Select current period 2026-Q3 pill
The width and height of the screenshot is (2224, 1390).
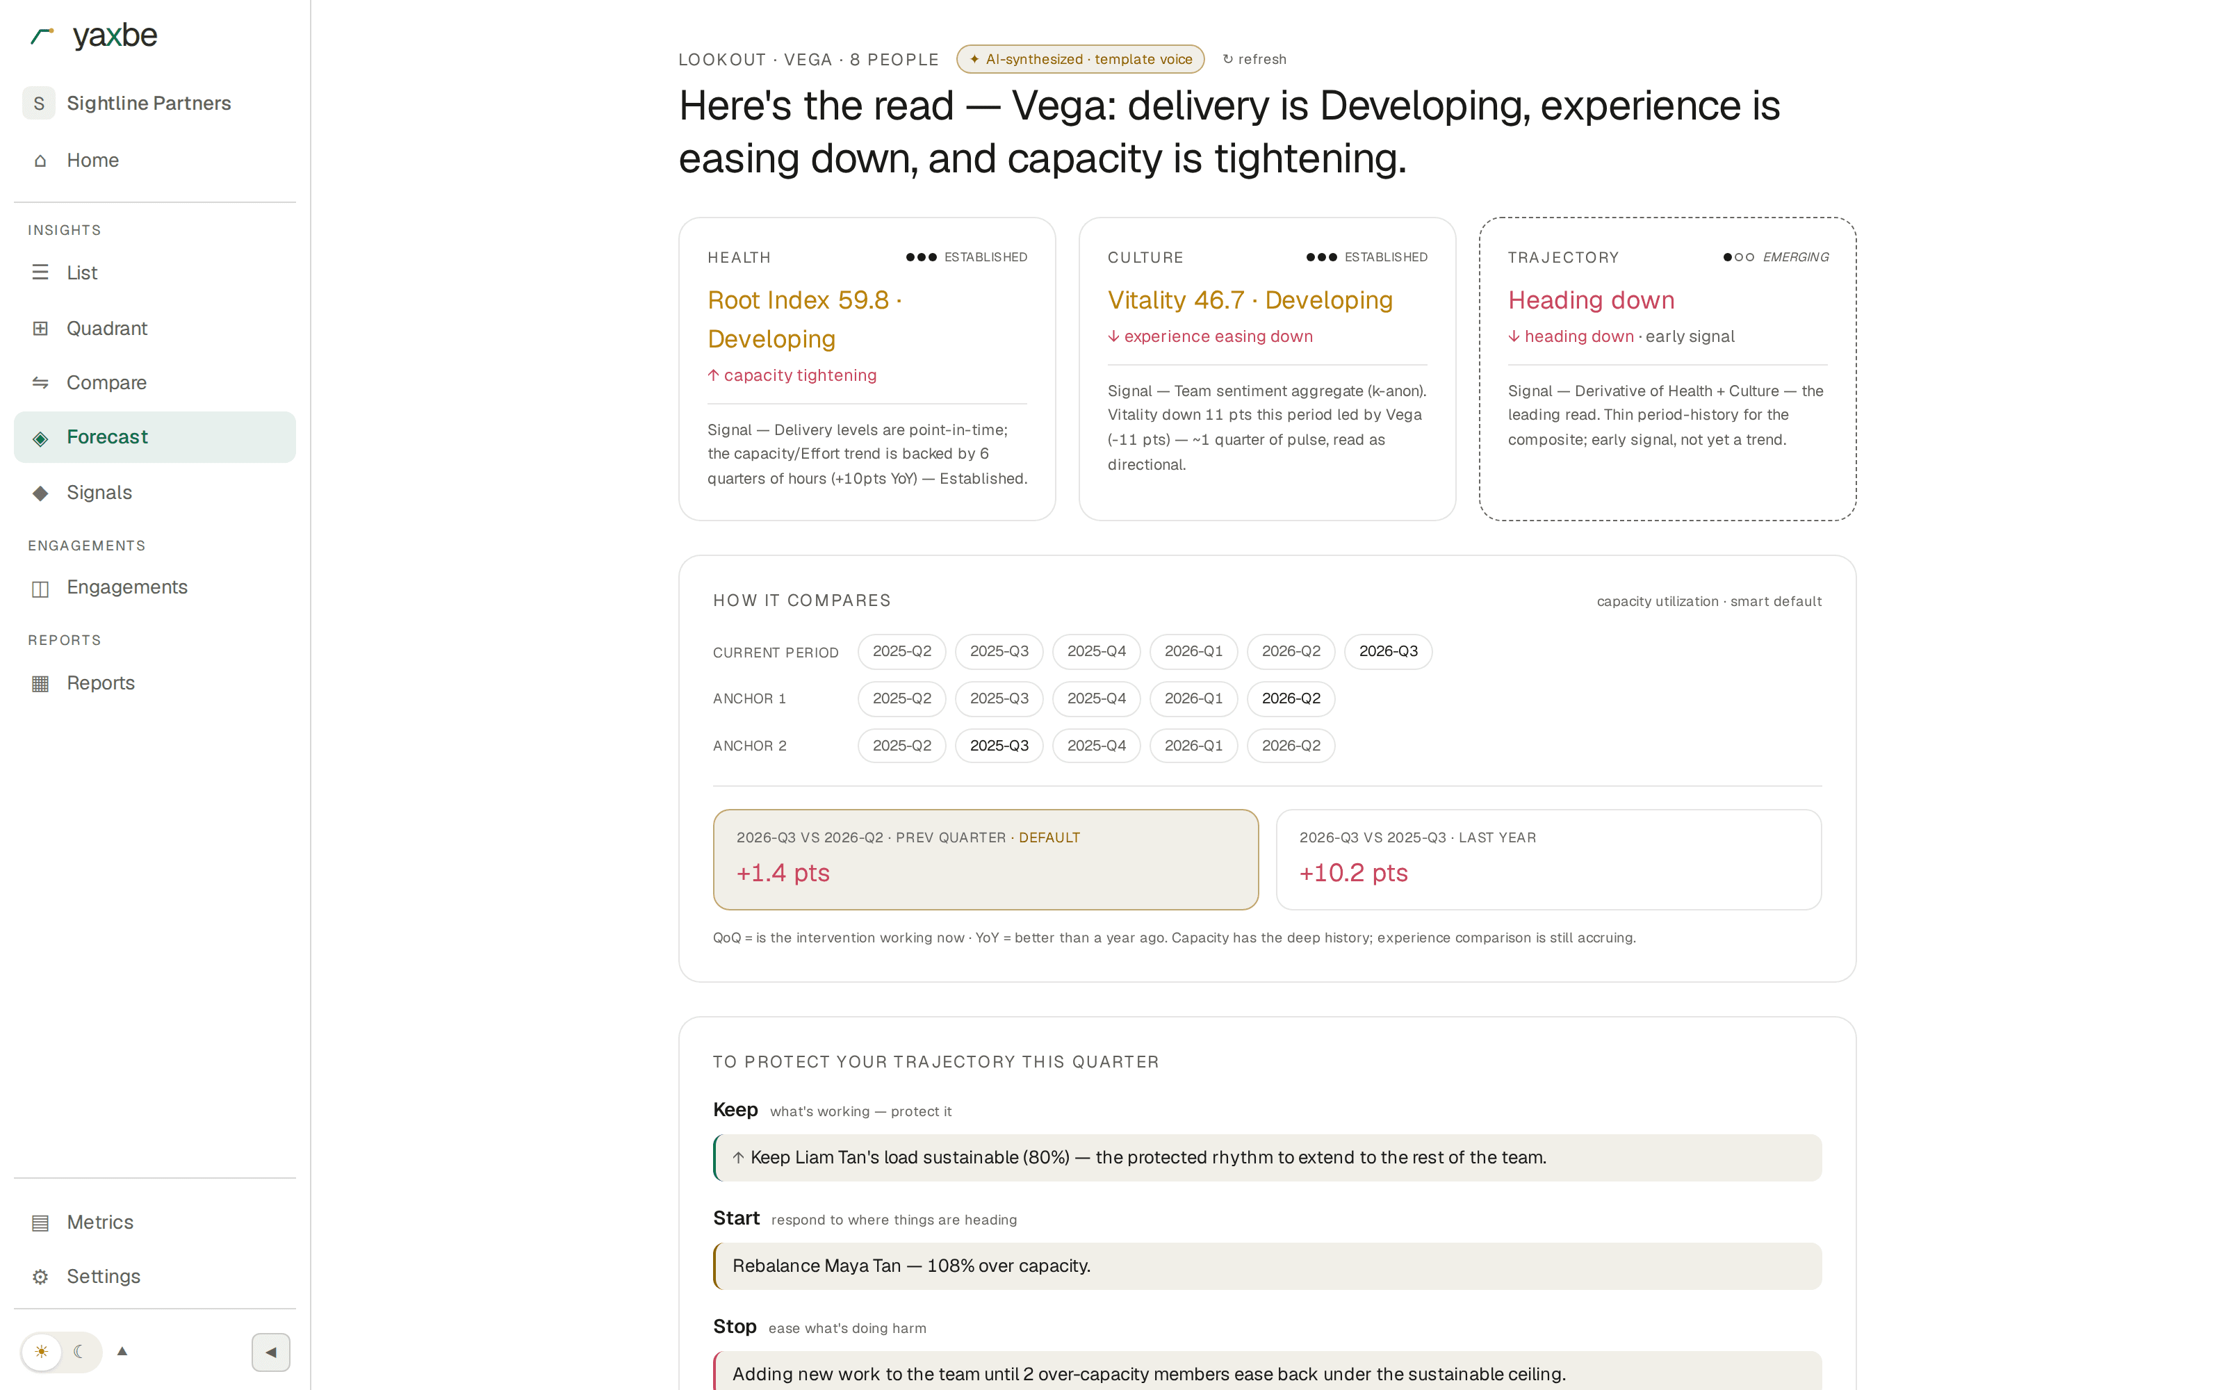pos(1388,651)
